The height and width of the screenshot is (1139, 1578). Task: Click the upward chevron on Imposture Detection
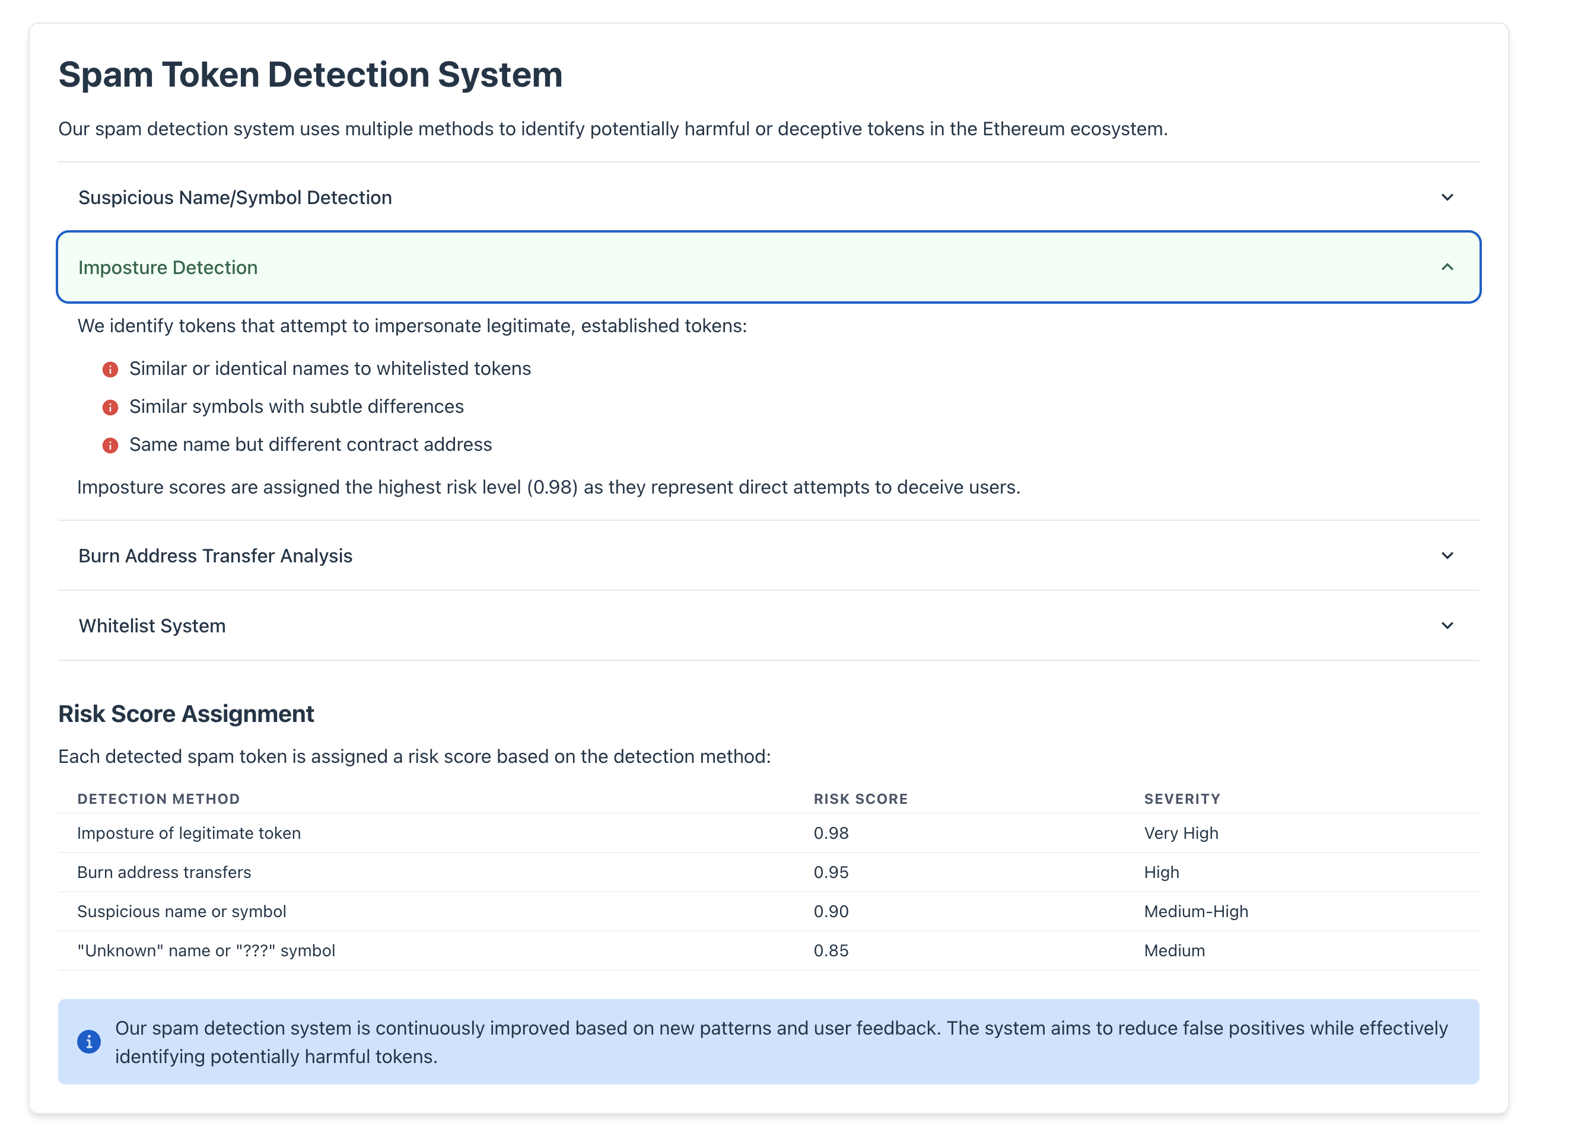[1448, 267]
